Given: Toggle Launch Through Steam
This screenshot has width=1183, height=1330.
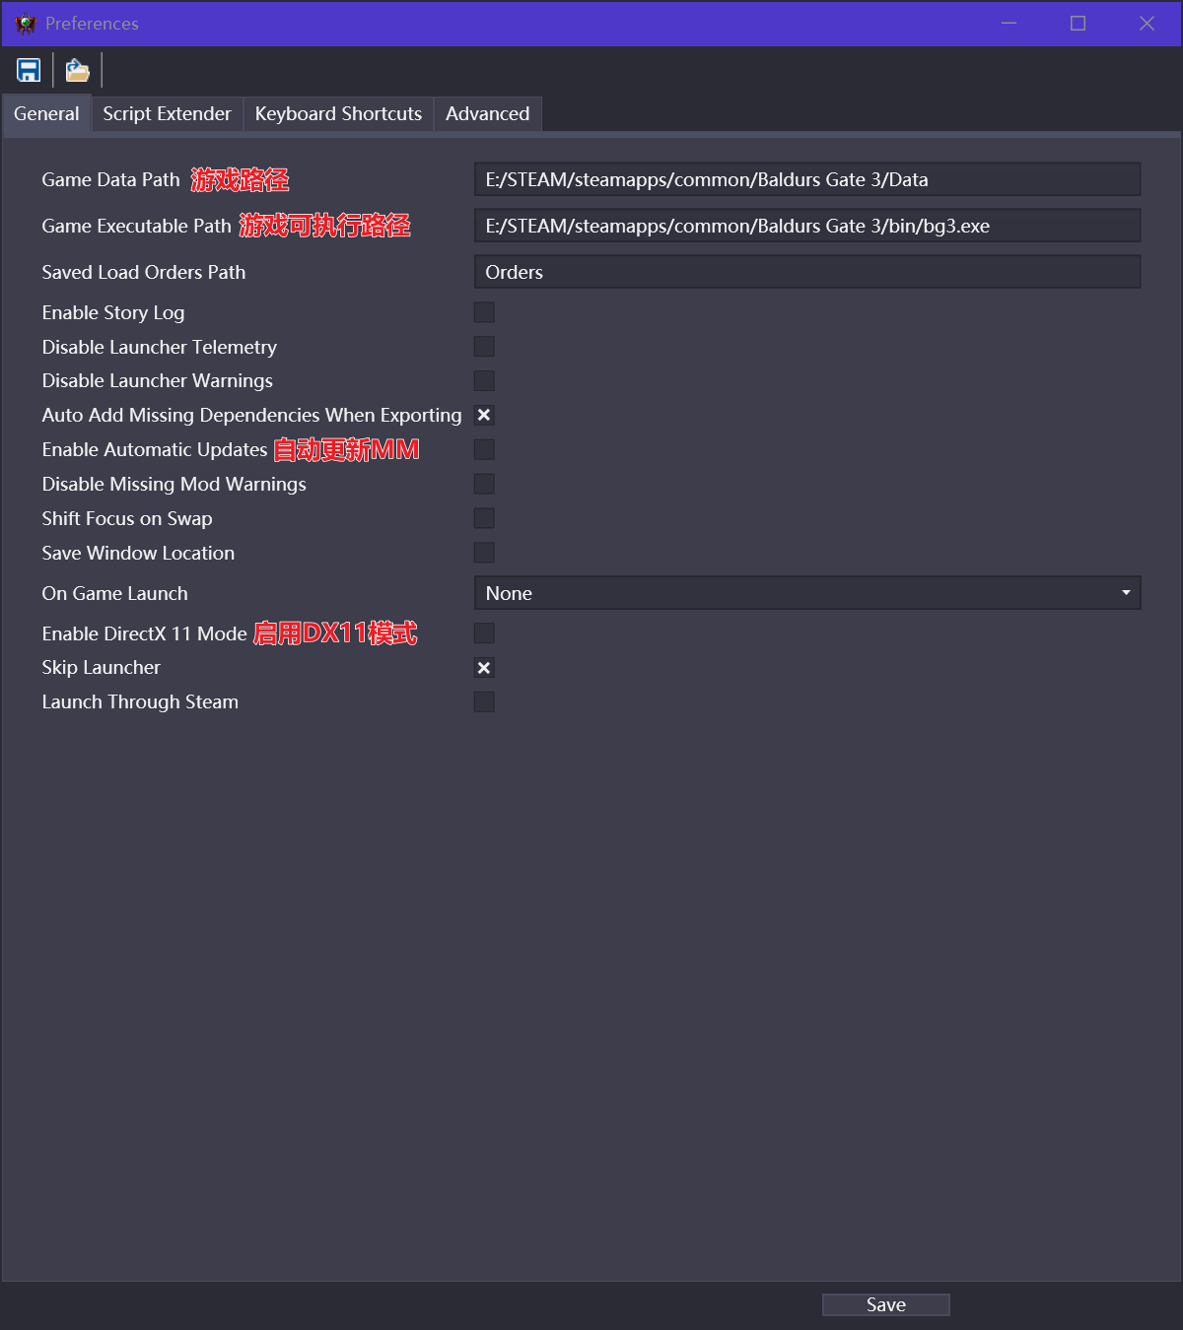Looking at the screenshot, I should pyautogui.click(x=483, y=701).
